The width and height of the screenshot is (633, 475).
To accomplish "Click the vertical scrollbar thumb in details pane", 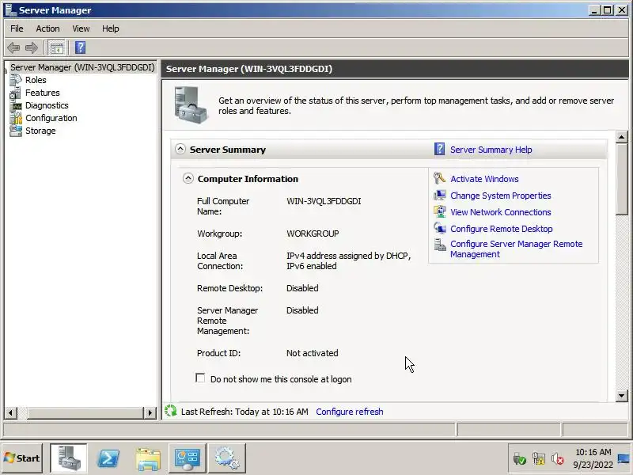I will (x=622, y=179).
